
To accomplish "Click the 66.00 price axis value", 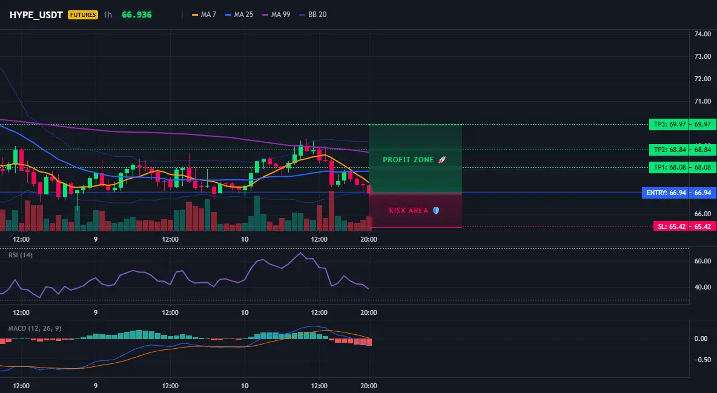I will [702, 214].
